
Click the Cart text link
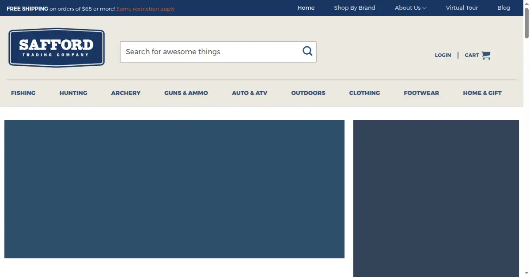pyautogui.click(x=472, y=55)
